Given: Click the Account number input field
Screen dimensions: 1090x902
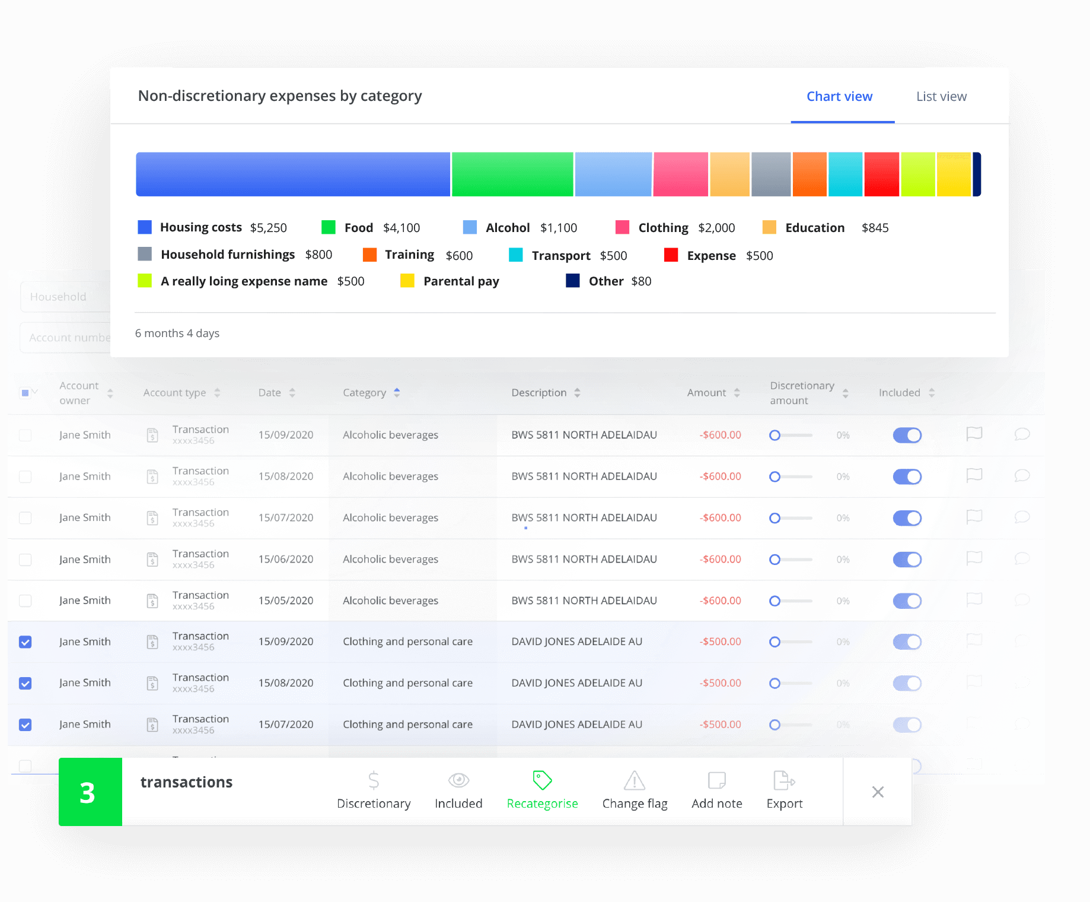Looking at the screenshot, I should (65, 338).
